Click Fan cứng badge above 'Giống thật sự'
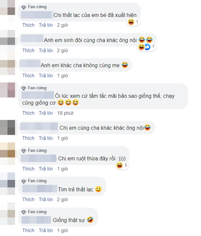 (x=34, y=212)
